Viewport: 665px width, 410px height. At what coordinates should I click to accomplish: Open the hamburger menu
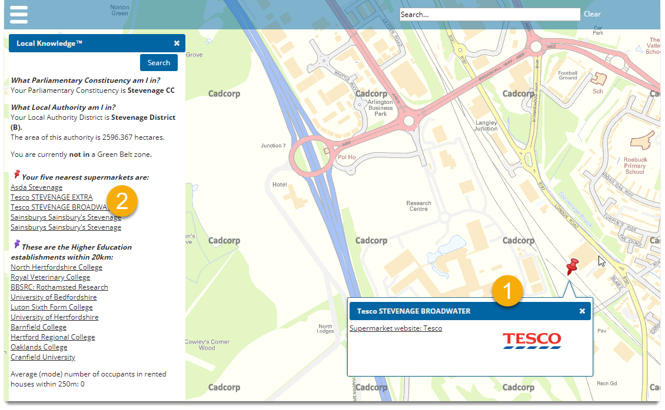point(19,14)
